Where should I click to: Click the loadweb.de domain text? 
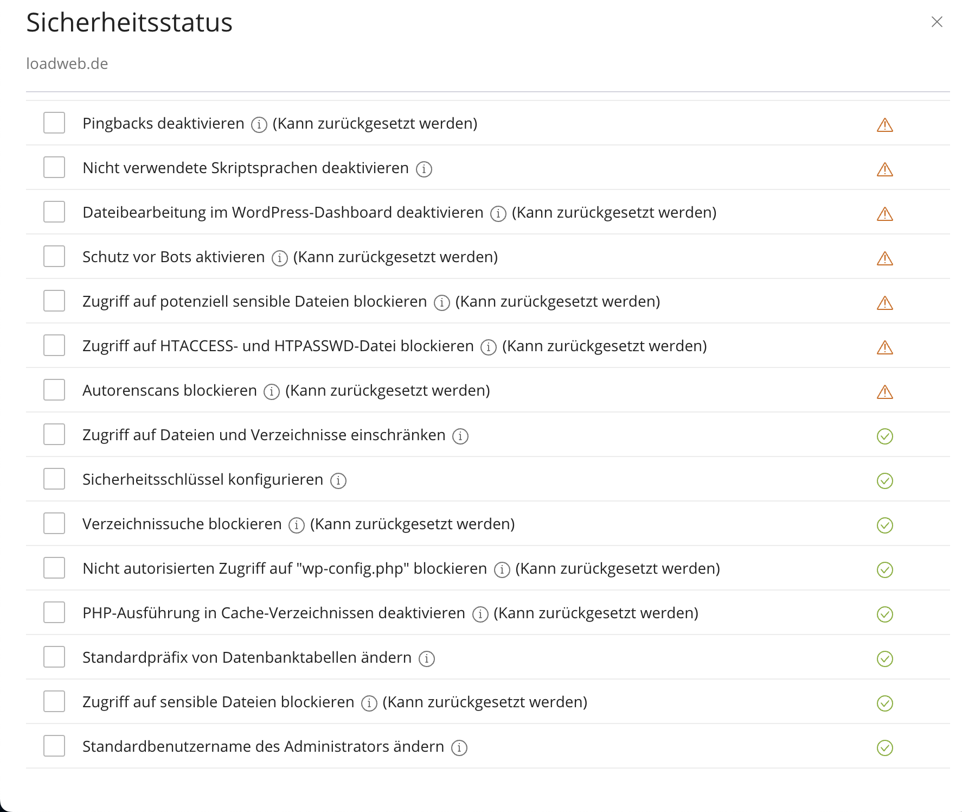[67, 64]
